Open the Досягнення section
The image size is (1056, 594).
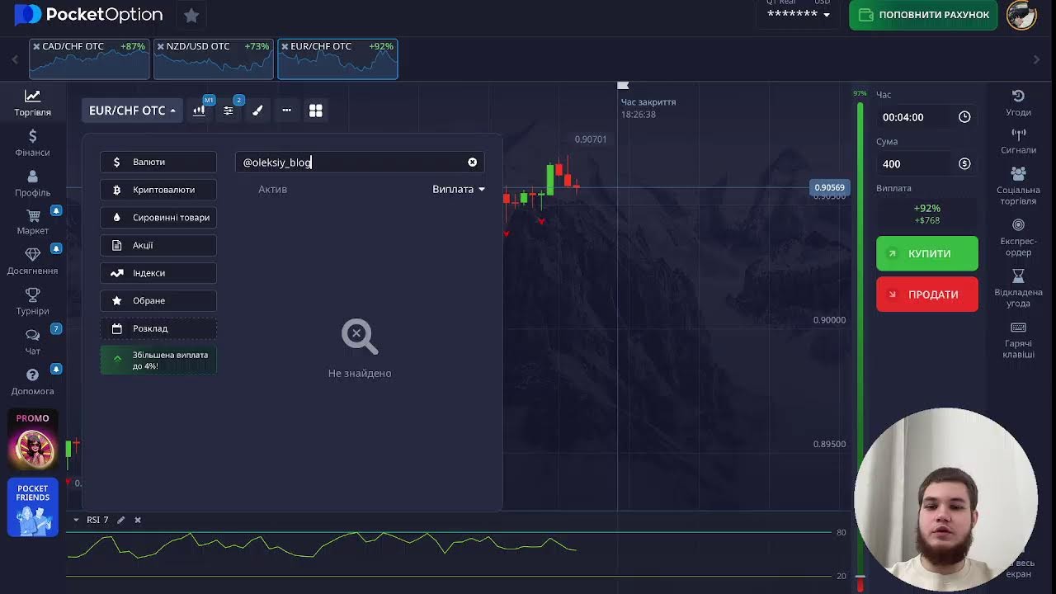(x=32, y=262)
